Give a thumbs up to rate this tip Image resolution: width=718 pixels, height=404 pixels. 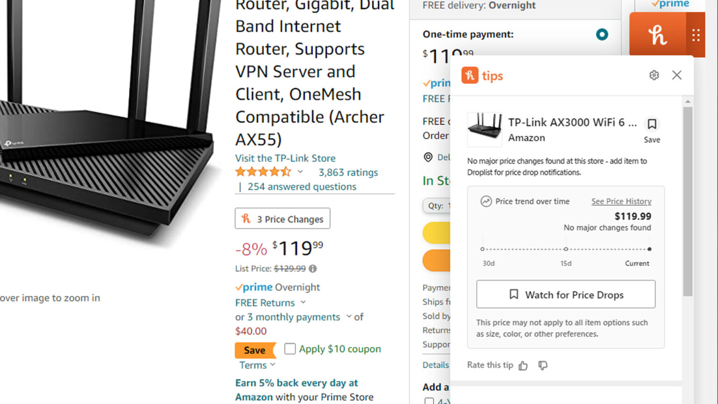523,366
